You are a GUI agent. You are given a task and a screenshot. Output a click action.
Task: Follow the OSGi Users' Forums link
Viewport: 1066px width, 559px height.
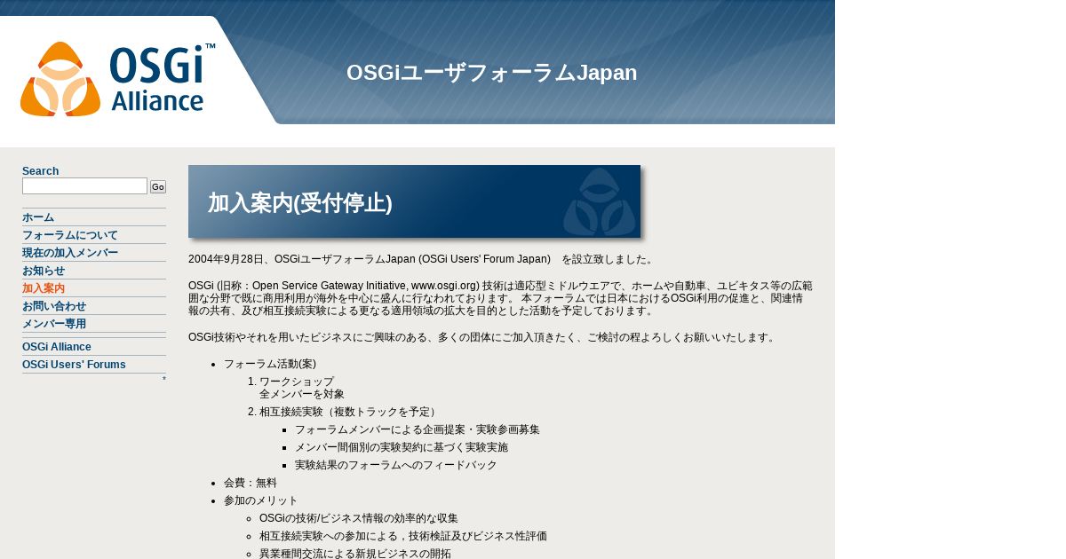coord(74,365)
